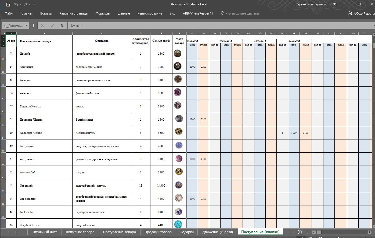Click the purple button photo in row 56 Анахата
375x238 pixels.
tap(178, 92)
